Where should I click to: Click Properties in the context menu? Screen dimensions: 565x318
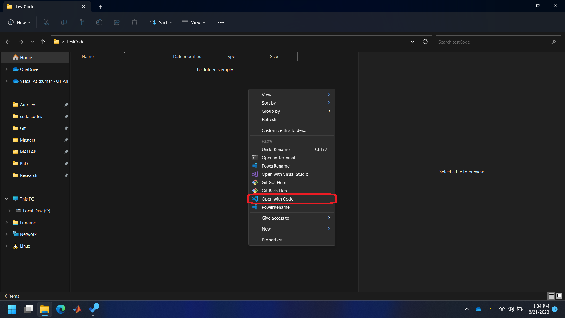pos(272,240)
